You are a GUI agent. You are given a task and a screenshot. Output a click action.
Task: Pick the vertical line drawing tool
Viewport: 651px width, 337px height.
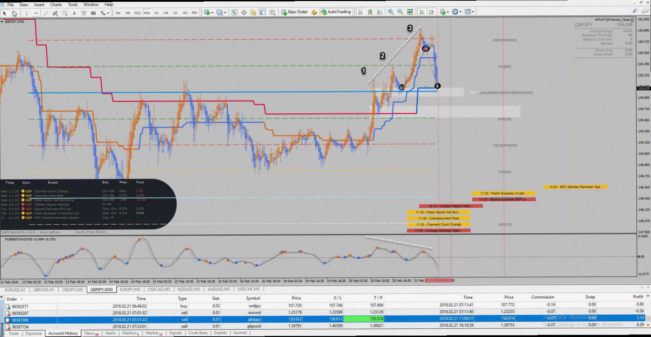[26, 13]
